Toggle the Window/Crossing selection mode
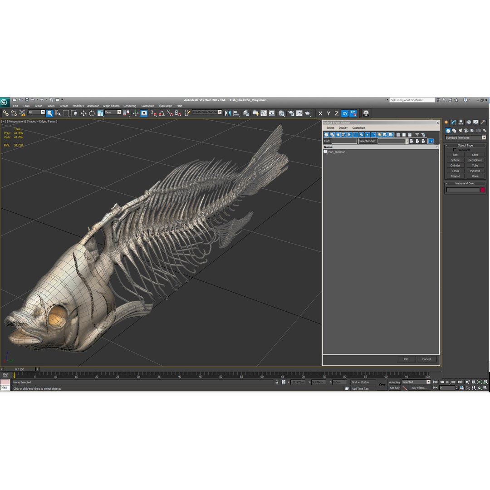The image size is (490, 490). point(74,113)
